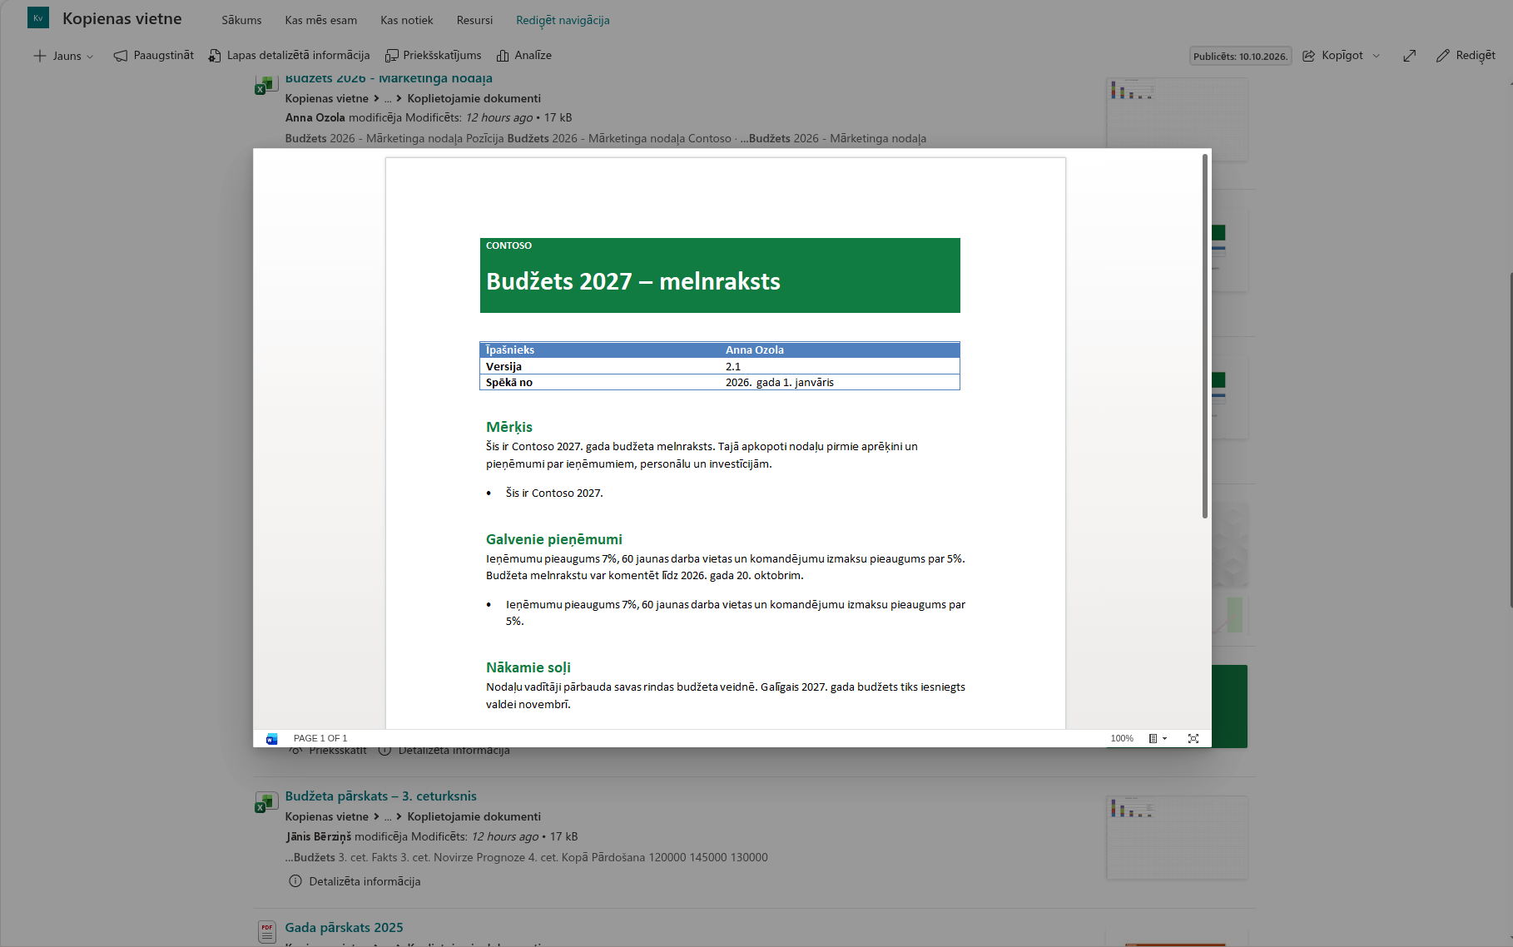Click Koplietojamie dokumenti in the Budžeta pārskats breadcrumb
The width and height of the screenshot is (1513, 947).
coord(474,817)
